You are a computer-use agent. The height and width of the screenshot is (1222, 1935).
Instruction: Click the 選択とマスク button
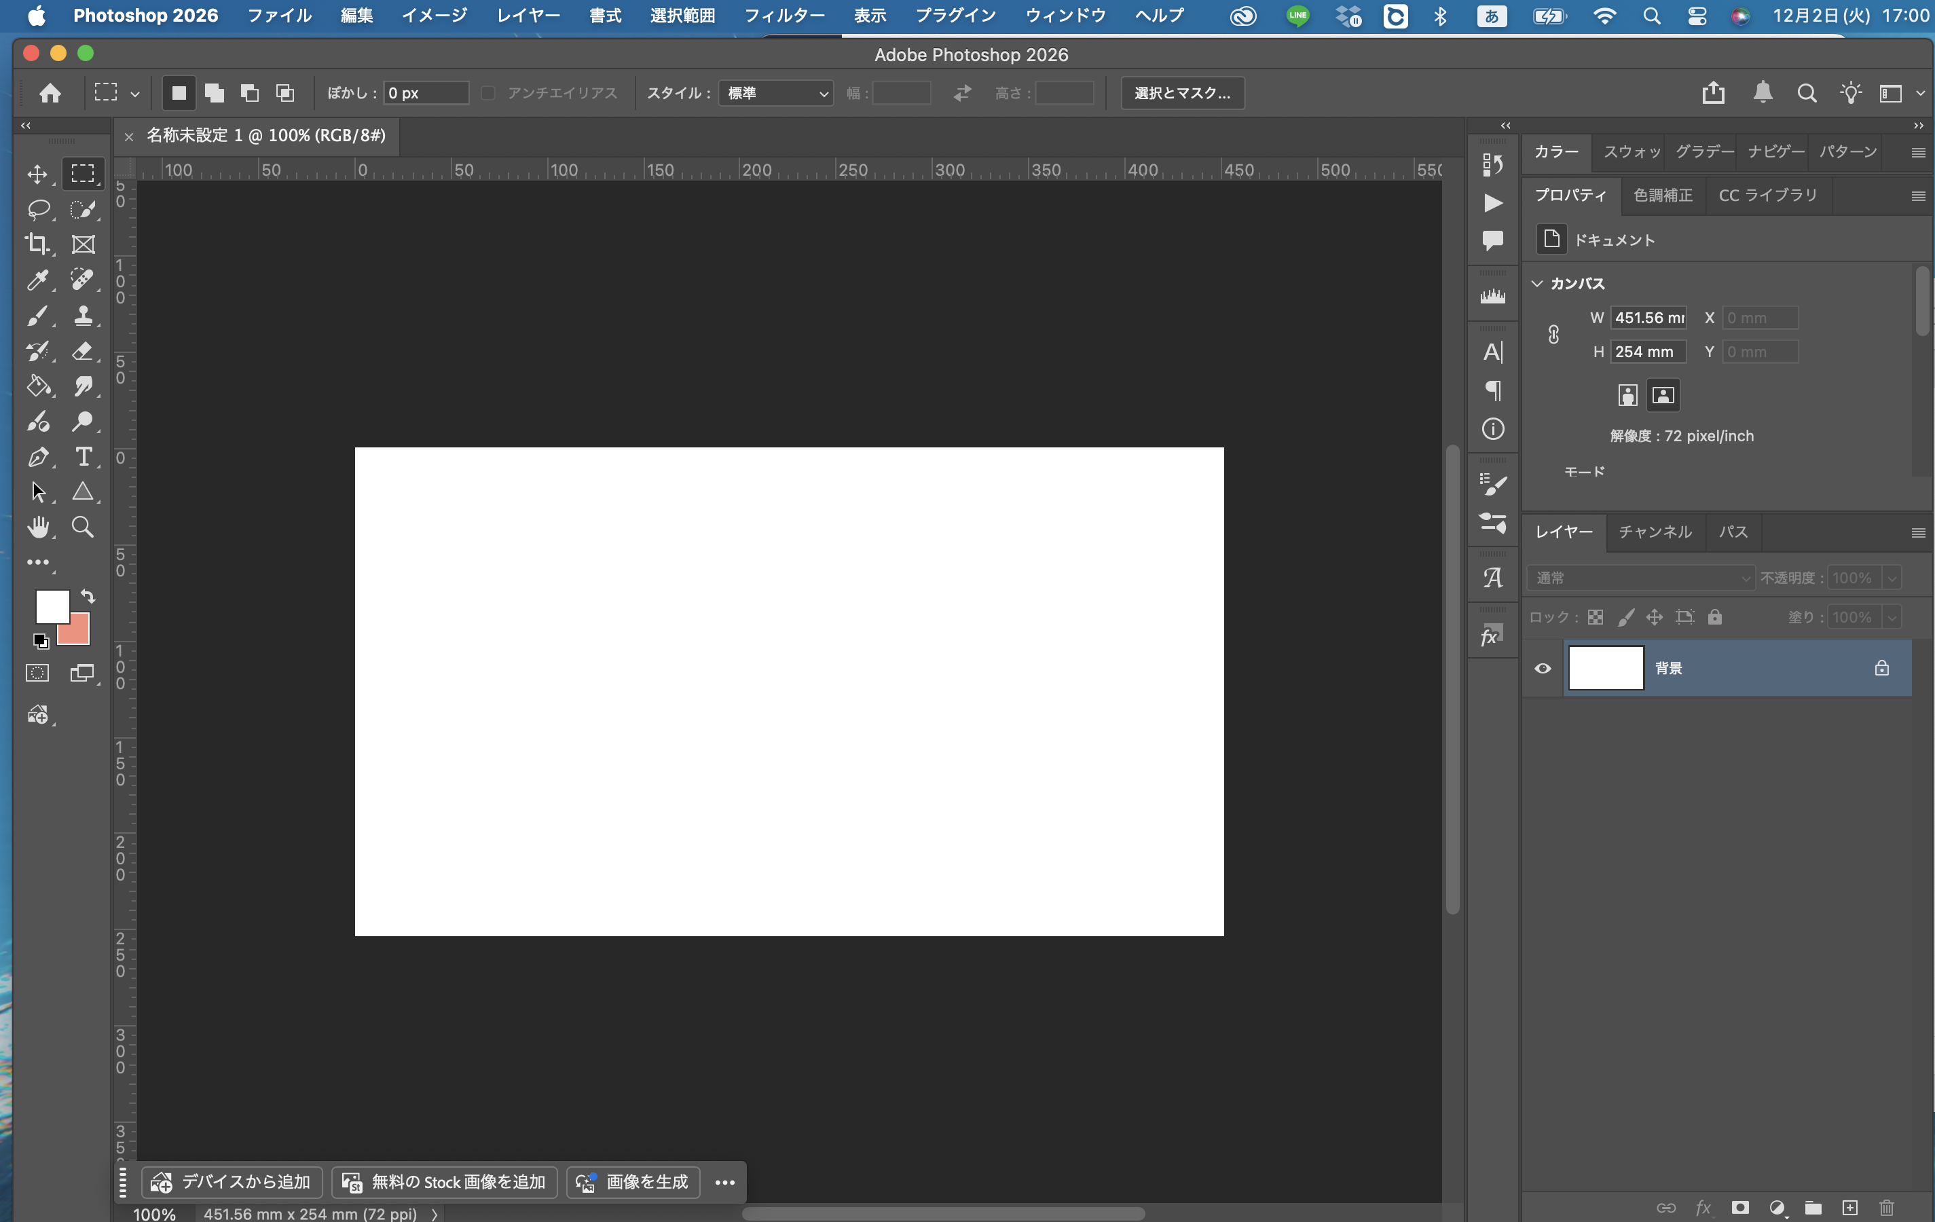pos(1182,93)
